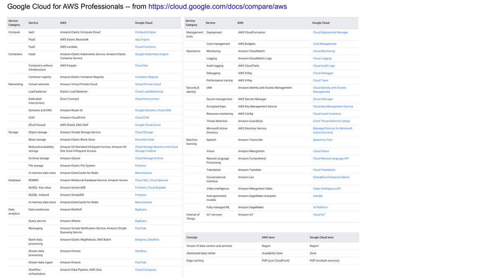Click the Dataproc link
Image resolution: width=495 pixels, height=278 pixels.
[141, 240]
